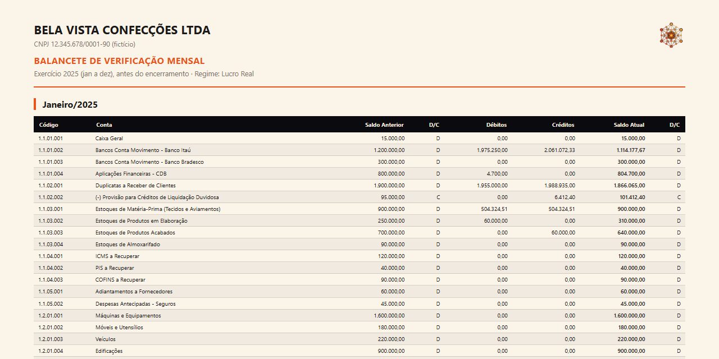Click account code 1.2.01.001
The width and height of the screenshot is (719, 359).
tap(51, 316)
